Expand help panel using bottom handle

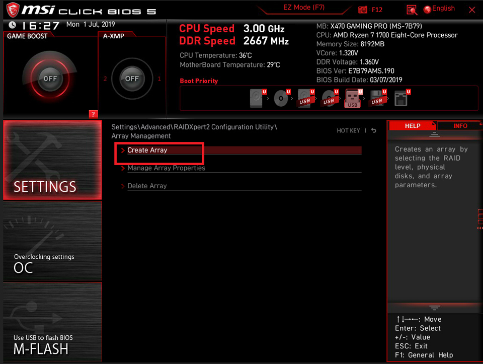[x=434, y=308]
